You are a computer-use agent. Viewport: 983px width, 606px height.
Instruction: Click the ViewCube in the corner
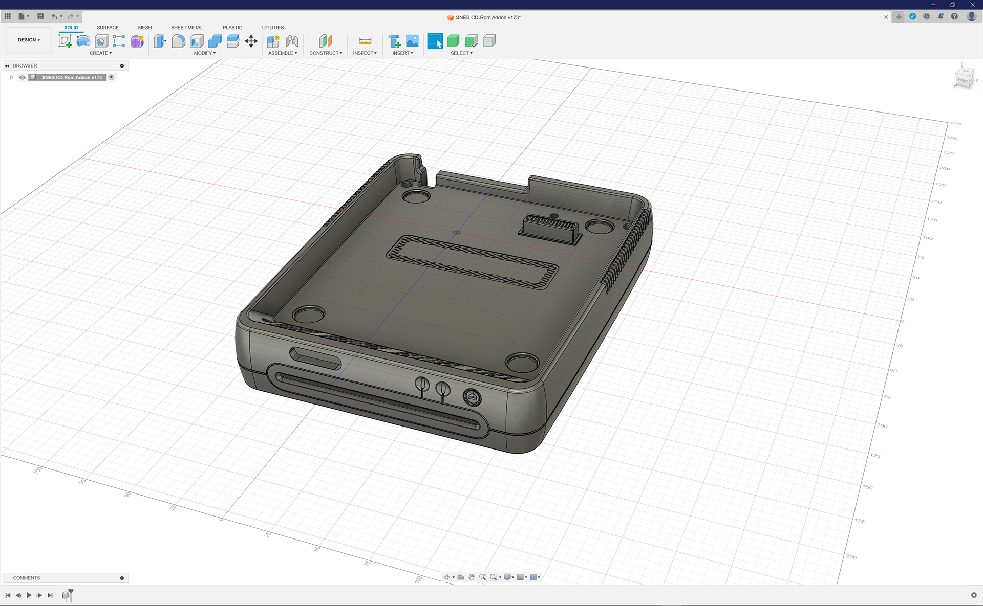[964, 79]
